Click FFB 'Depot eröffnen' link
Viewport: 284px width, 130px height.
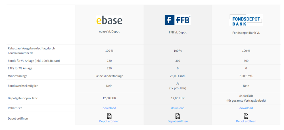pyautogui.click(x=177, y=121)
